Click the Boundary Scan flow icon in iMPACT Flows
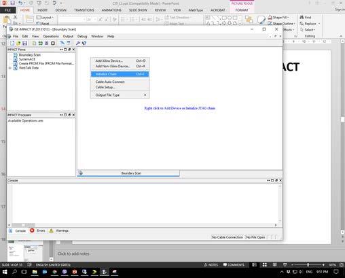The height and width of the screenshot is (278, 345). coord(15,55)
